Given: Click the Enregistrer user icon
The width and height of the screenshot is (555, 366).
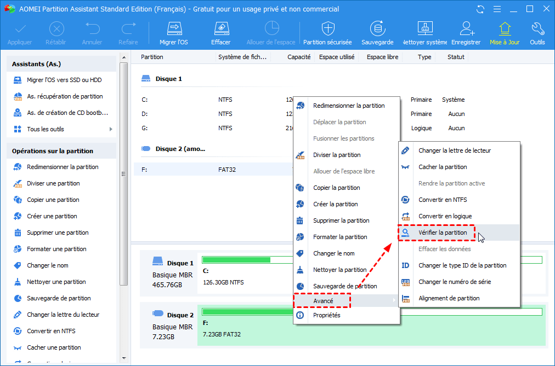Looking at the screenshot, I should coord(467,29).
